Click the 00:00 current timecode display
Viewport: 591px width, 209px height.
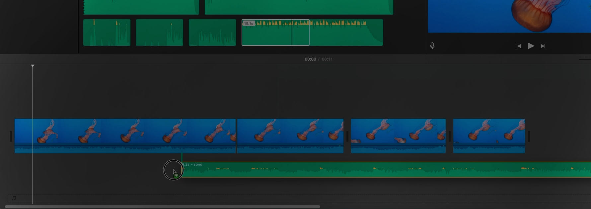(x=310, y=59)
